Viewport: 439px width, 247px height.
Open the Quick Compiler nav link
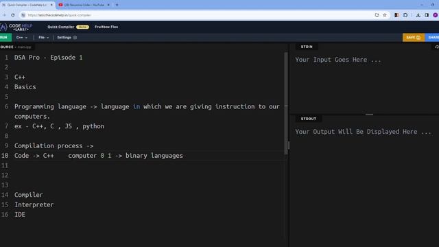pos(61,27)
